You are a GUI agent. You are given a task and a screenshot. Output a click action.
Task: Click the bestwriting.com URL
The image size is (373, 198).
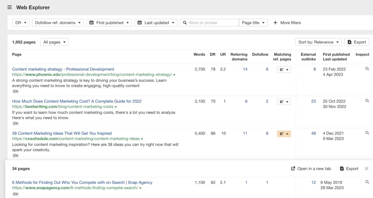click(x=63, y=107)
